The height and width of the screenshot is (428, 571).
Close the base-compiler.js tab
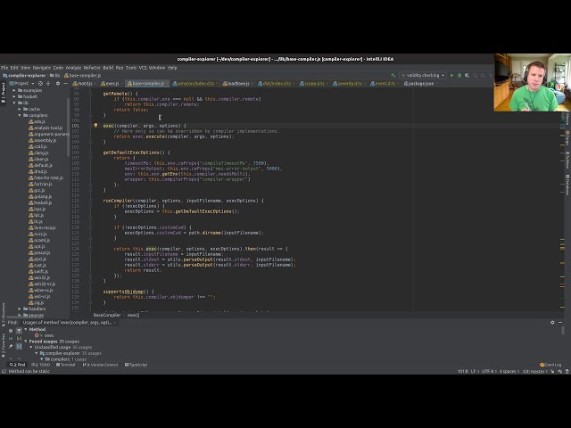click(x=167, y=84)
